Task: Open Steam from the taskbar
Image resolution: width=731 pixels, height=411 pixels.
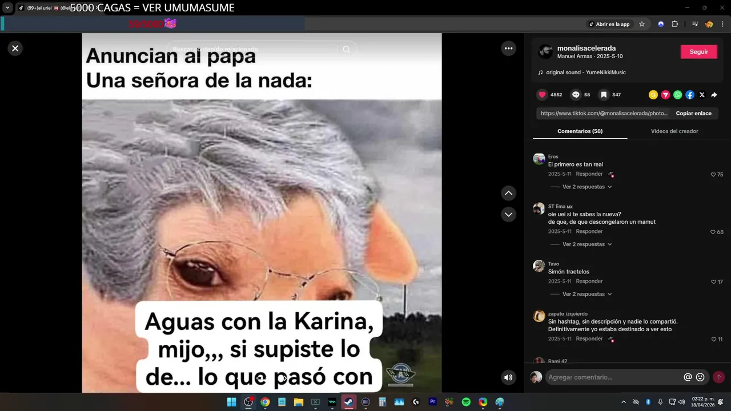Action: click(348, 402)
